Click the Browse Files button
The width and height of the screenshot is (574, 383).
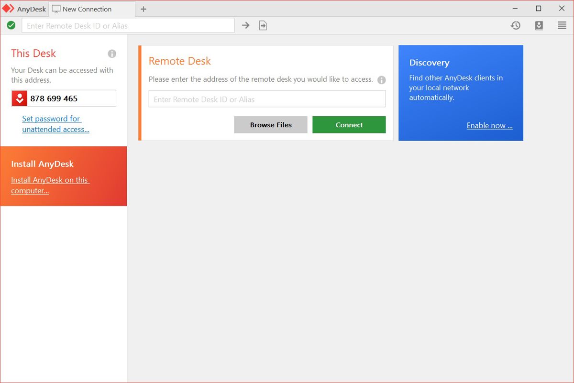coord(271,125)
